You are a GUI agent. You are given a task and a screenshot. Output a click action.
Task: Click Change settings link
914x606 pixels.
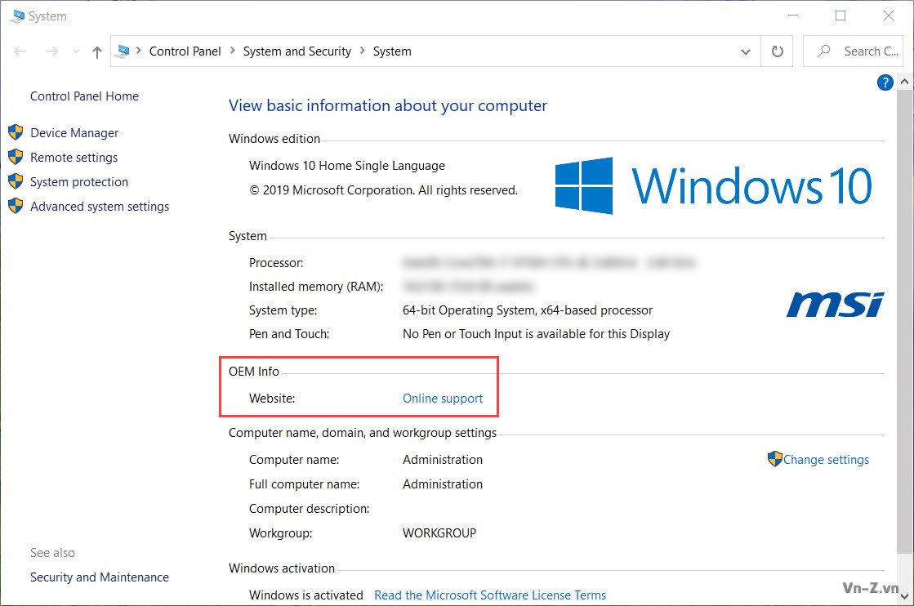pos(826,460)
